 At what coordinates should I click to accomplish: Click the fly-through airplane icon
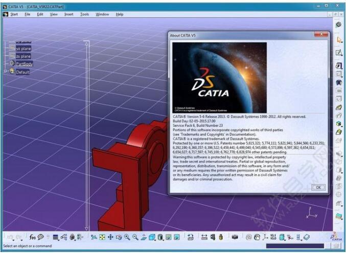click(94, 237)
